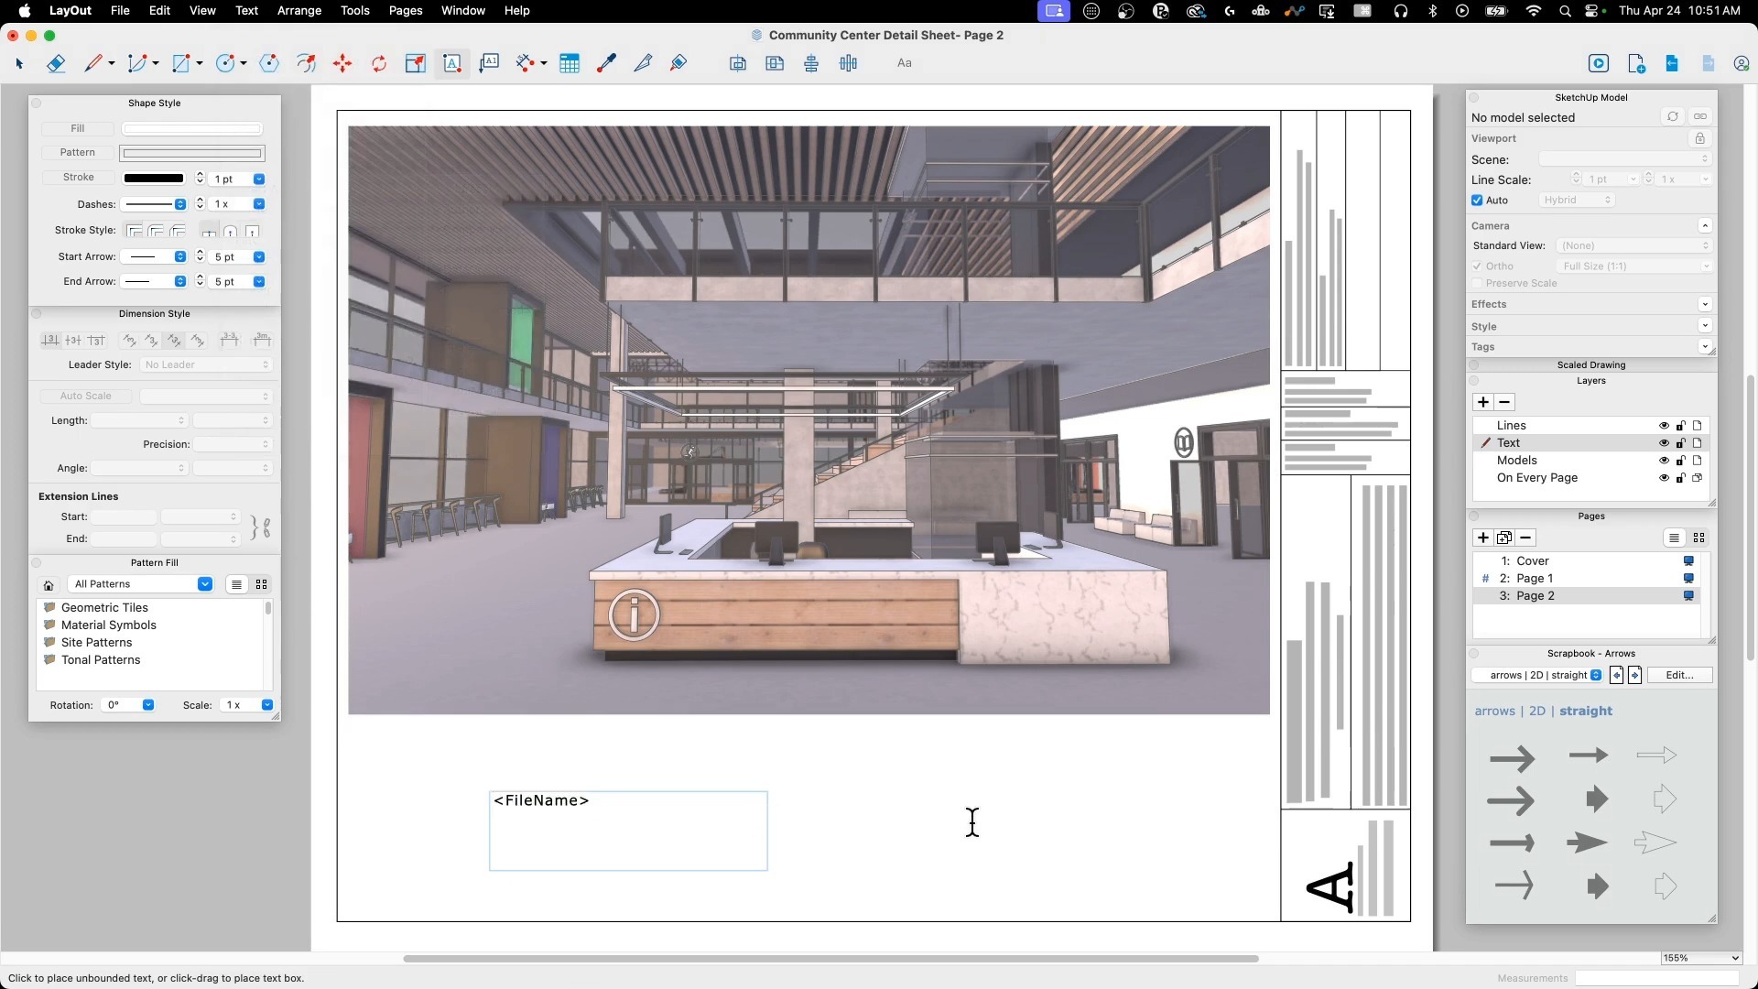Viewport: 1758px width, 989px height.
Task: Select the Eraser tool in toolbar
Action: coord(56,63)
